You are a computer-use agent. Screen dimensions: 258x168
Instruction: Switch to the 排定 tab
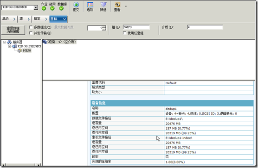[x=40, y=19]
